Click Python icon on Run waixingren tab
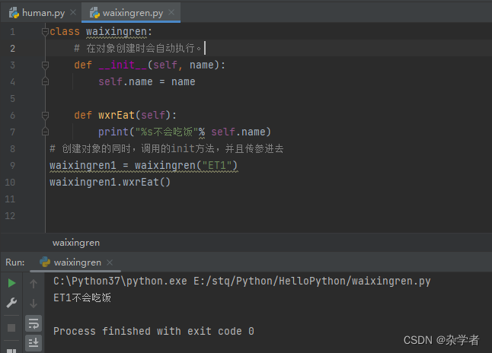This screenshot has height=353, width=492. point(45,262)
